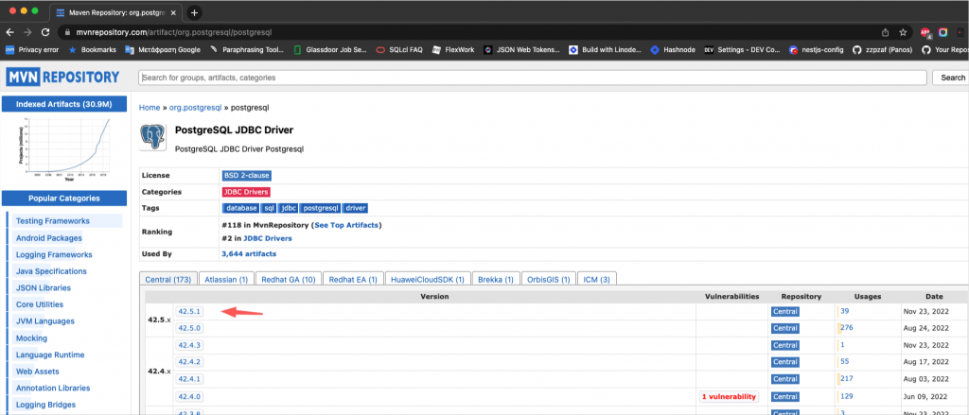Click the JDBC Drivers category tag
This screenshot has height=415, width=969.
(246, 192)
